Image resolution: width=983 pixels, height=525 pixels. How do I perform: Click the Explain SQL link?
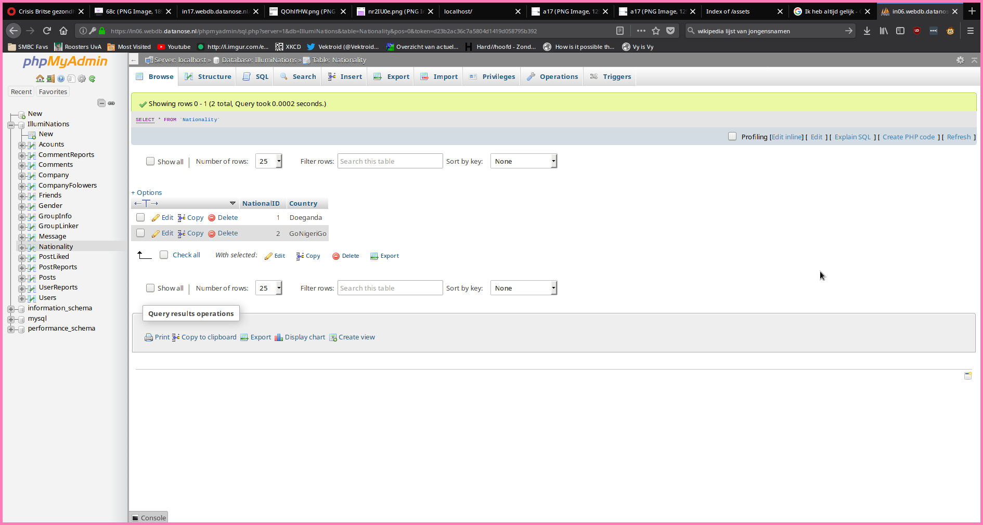(852, 137)
